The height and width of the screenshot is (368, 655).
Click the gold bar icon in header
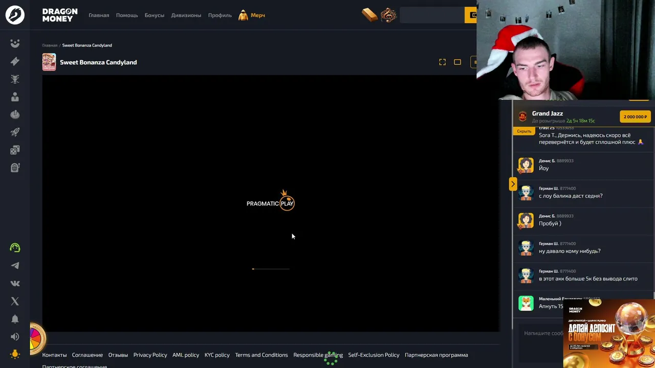pyautogui.click(x=369, y=15)
